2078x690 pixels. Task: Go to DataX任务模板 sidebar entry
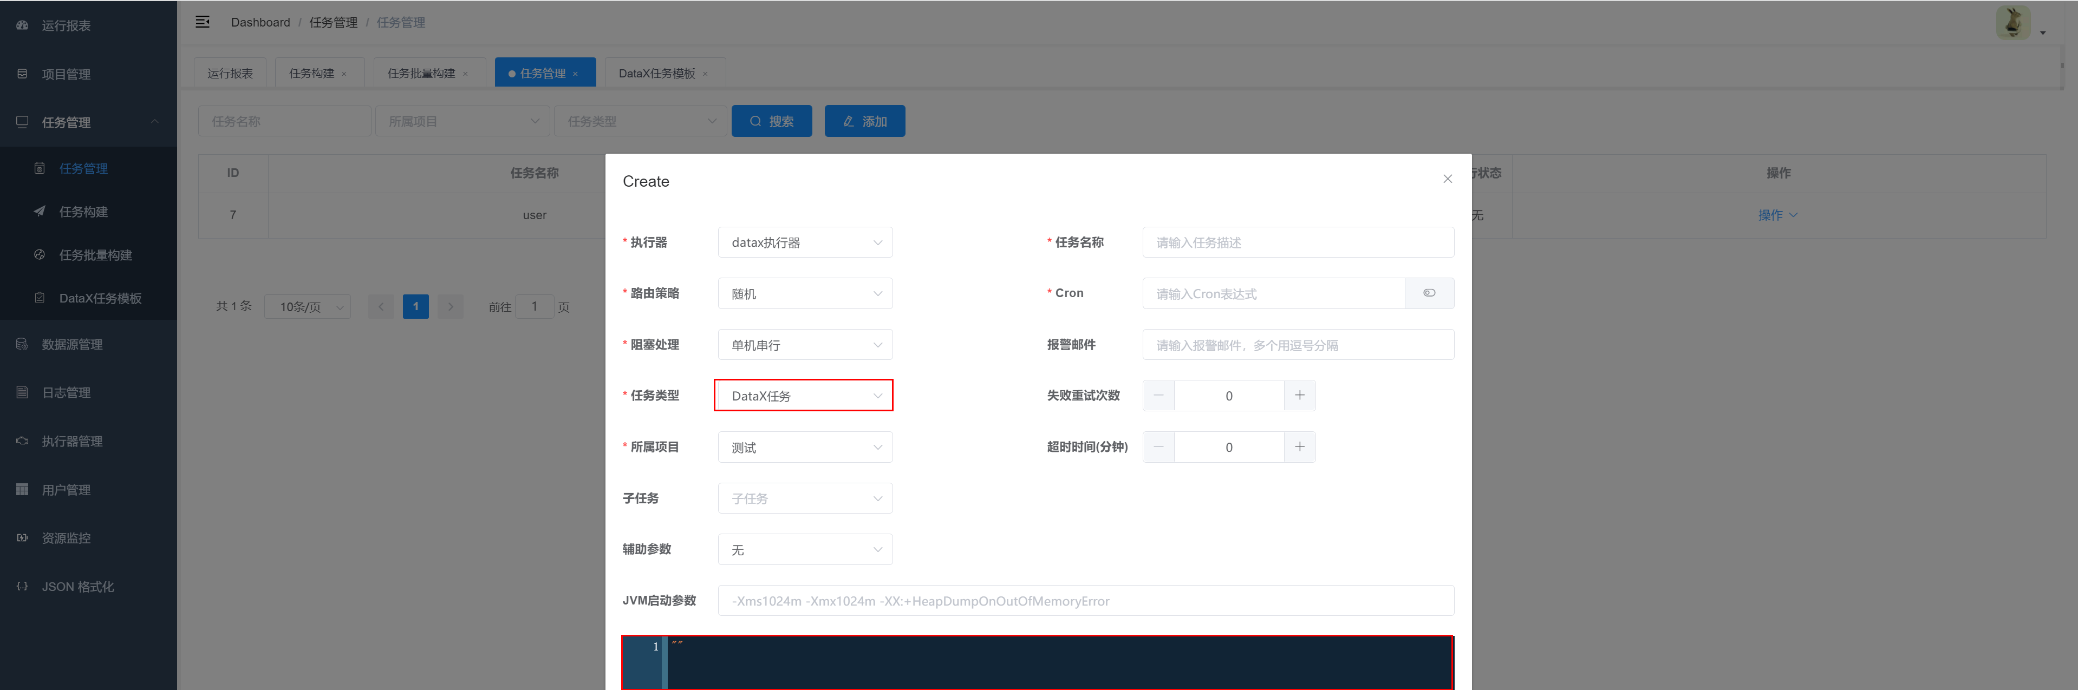click(100, 298)
